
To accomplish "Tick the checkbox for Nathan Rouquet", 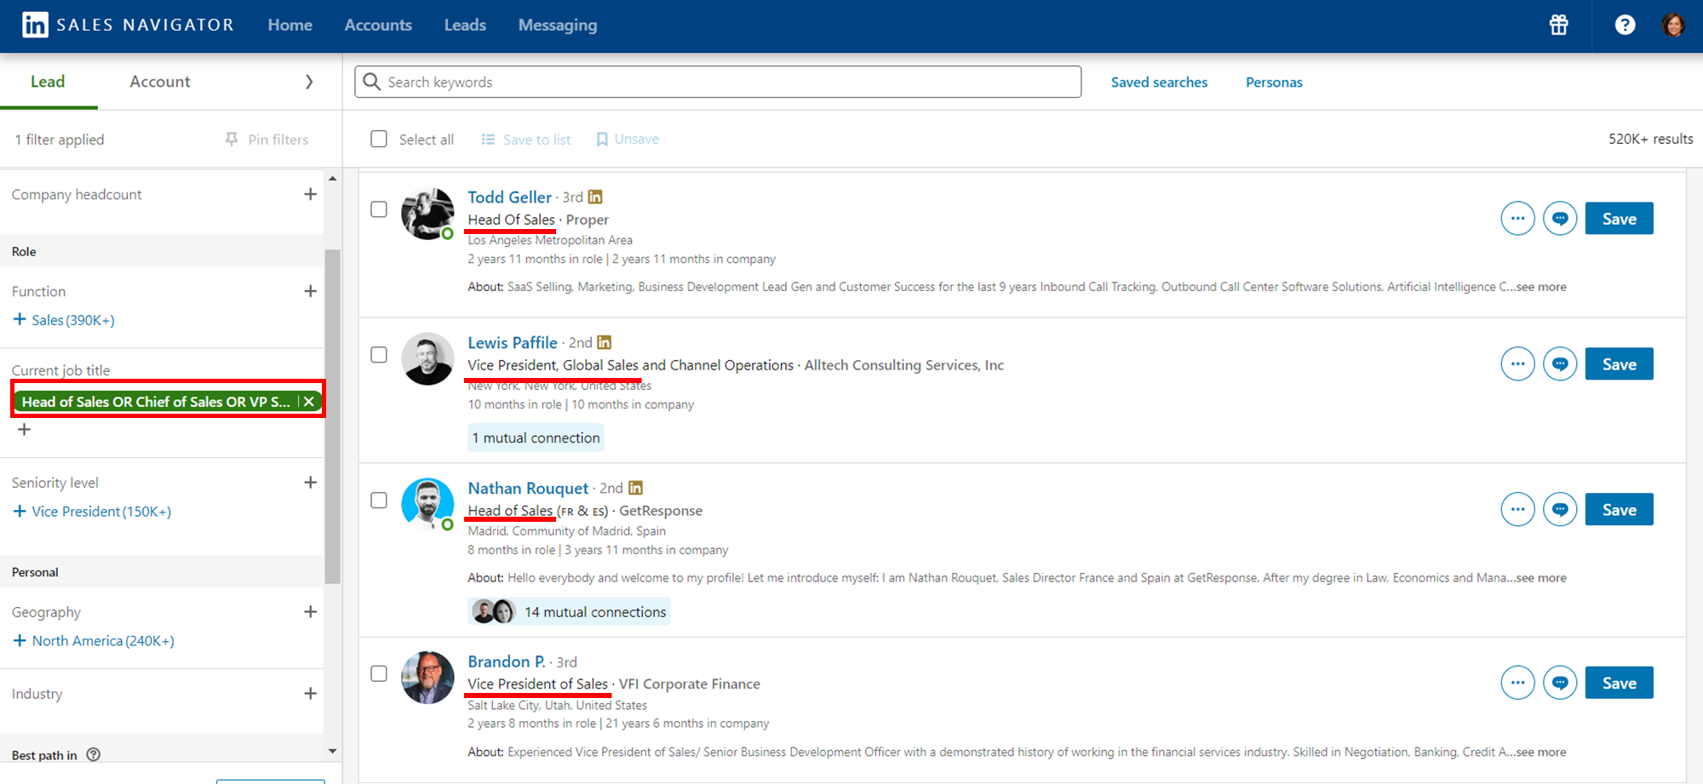I will click(x=379, y=501).
